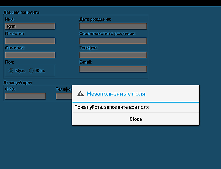The width and height of the screenshot is (221, 169).
Task: Close the unfilled fields dialog
Action: (136, 119)
